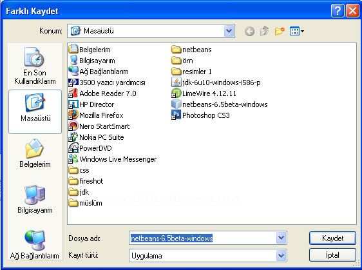Click the "Windows Live Messenger" file name
This screenshot has width=362, height=270.
click(x=118, y=159)
